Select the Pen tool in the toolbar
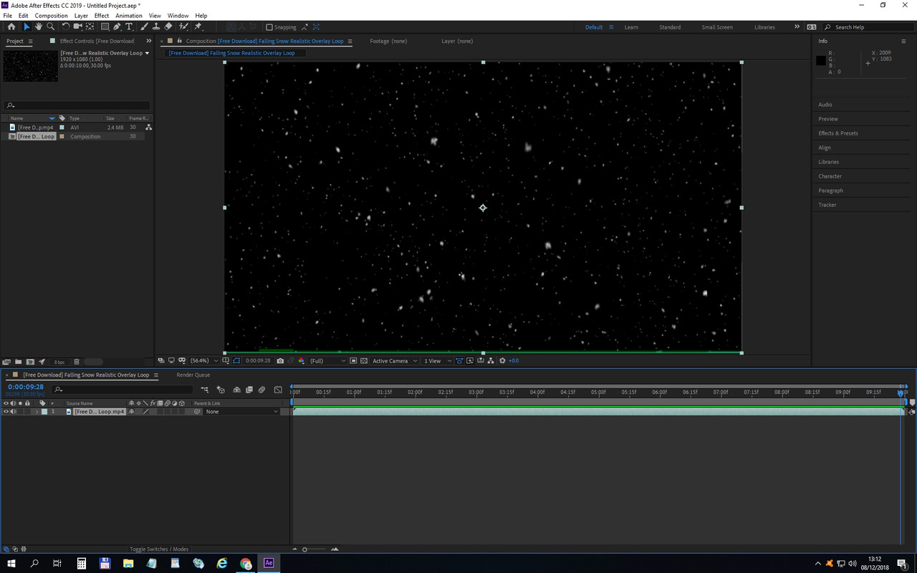 [117, 27]
